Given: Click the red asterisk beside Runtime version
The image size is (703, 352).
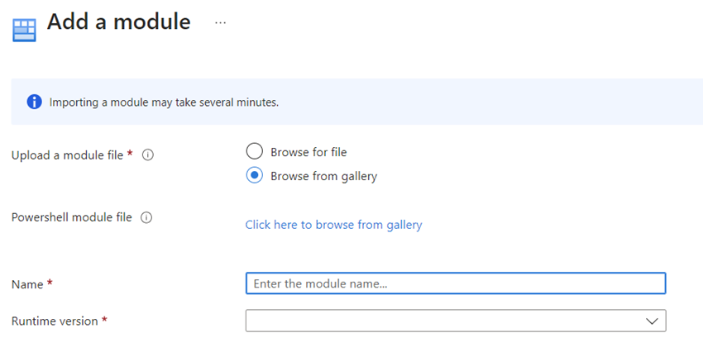Looking at the screenshot, I should tap(104, 319).
